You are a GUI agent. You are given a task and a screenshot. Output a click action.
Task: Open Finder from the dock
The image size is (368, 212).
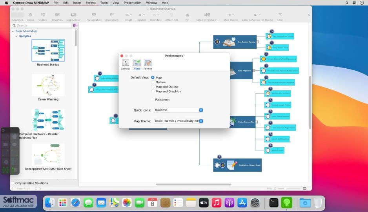point(50,203)
